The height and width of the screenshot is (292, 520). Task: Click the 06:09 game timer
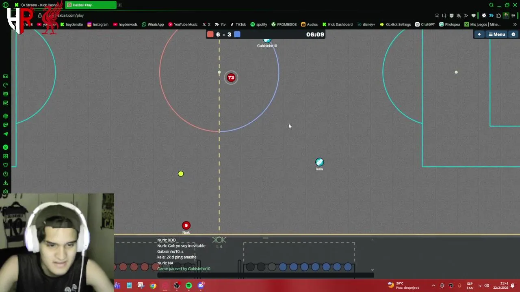(315, 34)
